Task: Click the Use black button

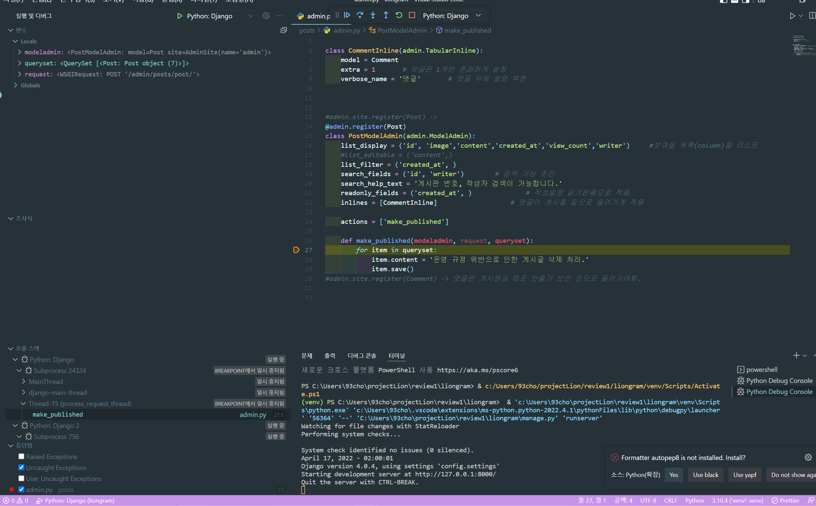Action: pyautogui.click(x=706, y=475)
